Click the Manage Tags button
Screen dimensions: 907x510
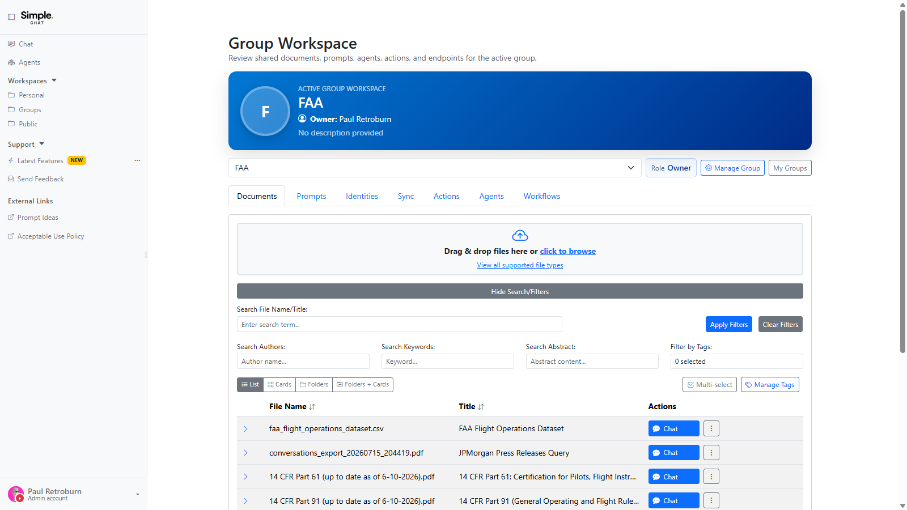coord(770,384)
